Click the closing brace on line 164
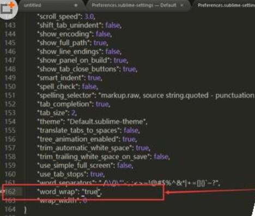This screenshot has height=216, width=255. tap(26, 210)
